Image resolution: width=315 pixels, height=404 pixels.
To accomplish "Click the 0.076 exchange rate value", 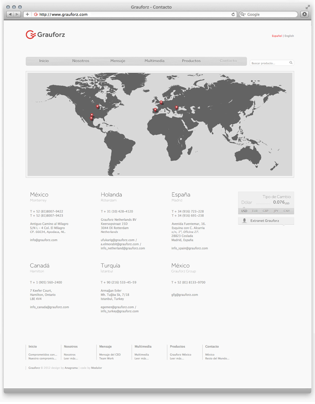I will [x=279, y=202].
